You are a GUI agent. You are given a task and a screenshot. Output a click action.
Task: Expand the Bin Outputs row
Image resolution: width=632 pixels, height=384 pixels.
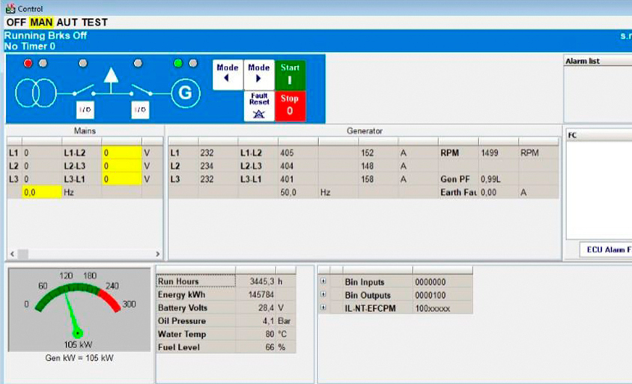coord(323,294)
